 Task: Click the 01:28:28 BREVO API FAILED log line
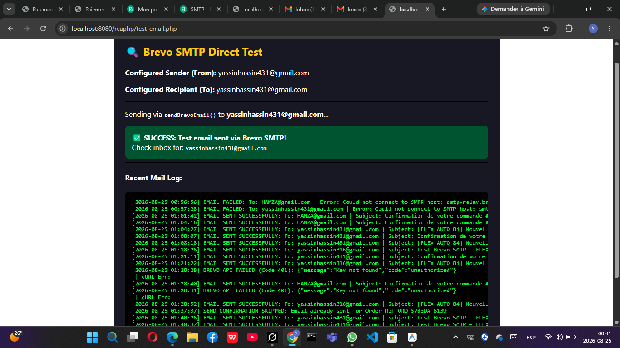pos(294,270)
